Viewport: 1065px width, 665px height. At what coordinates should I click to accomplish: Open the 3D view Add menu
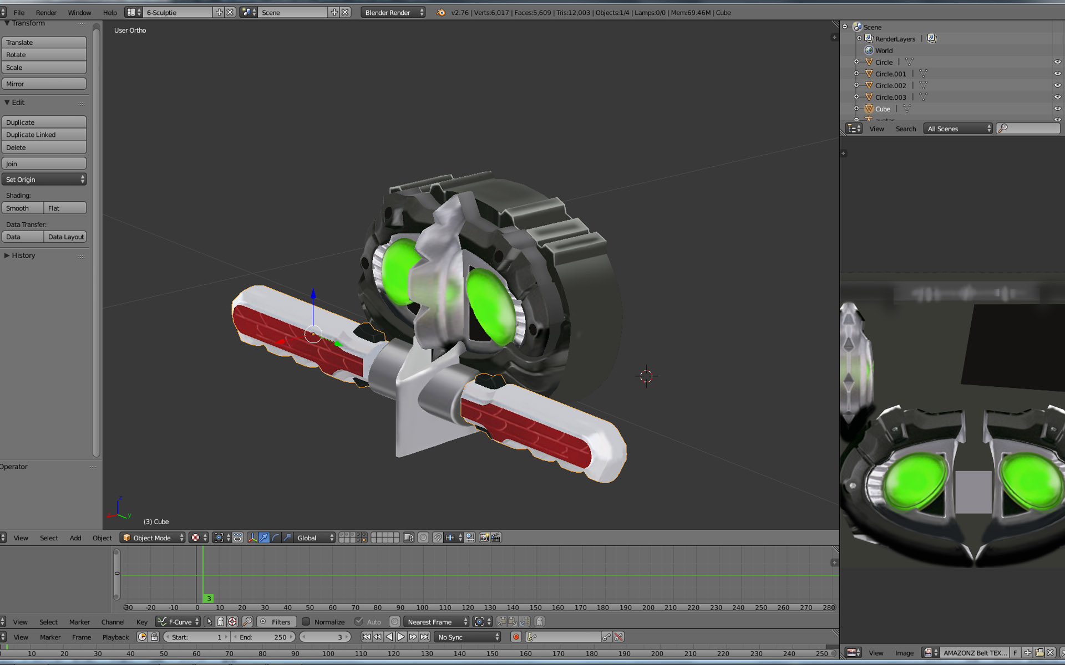coord(75,538)
